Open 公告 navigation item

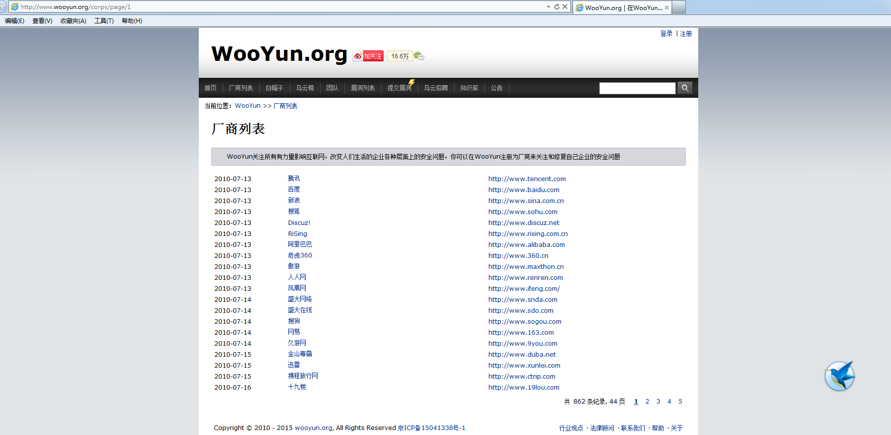point(496,88)
